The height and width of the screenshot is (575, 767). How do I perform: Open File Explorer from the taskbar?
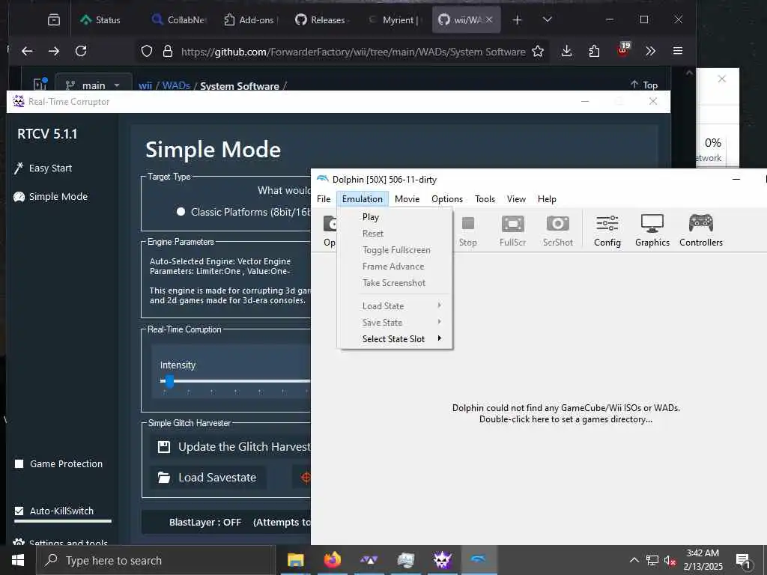295,560
